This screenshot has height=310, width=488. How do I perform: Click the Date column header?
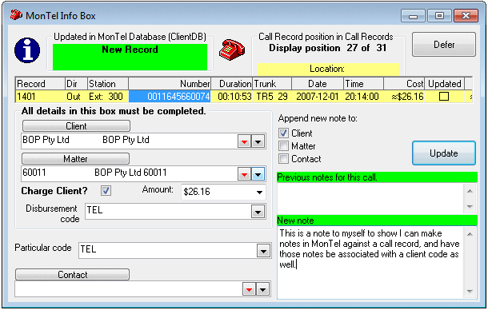(x=318, y=84)
